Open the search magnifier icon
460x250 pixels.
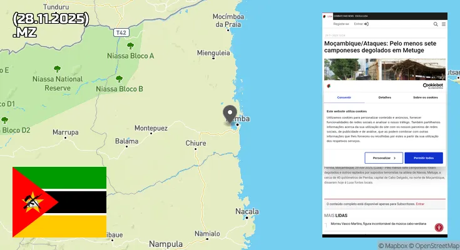[436, 24]
